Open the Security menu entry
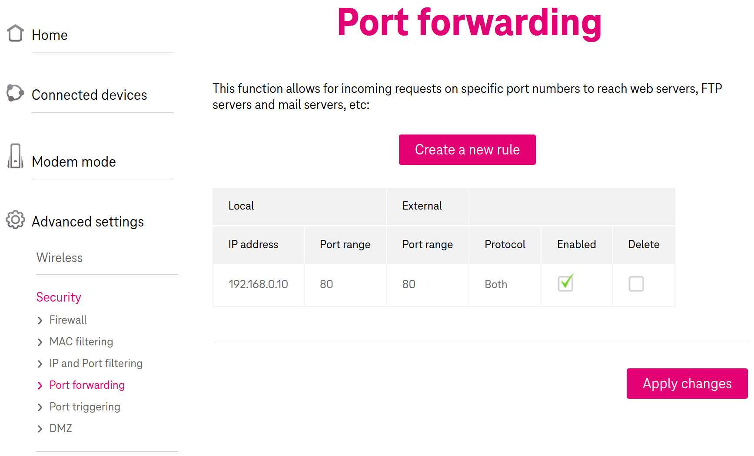The image size is (754, 456). click(59, 297)
